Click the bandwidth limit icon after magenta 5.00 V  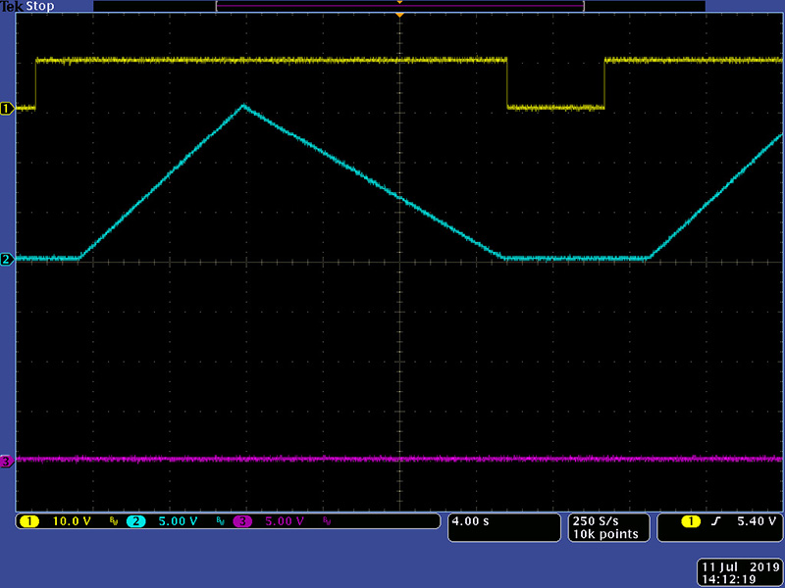coord(327,521)
